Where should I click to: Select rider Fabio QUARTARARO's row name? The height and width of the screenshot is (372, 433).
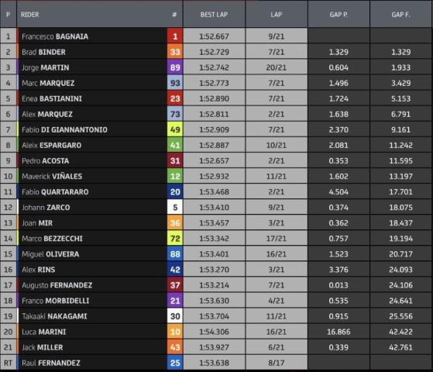55,191
